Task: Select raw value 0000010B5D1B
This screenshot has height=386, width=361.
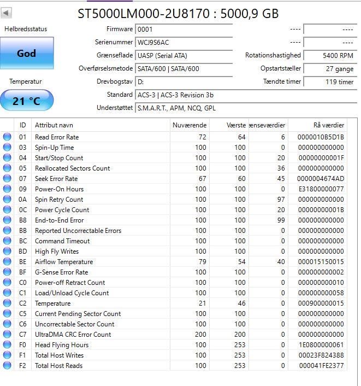Action: coord(321,137)
